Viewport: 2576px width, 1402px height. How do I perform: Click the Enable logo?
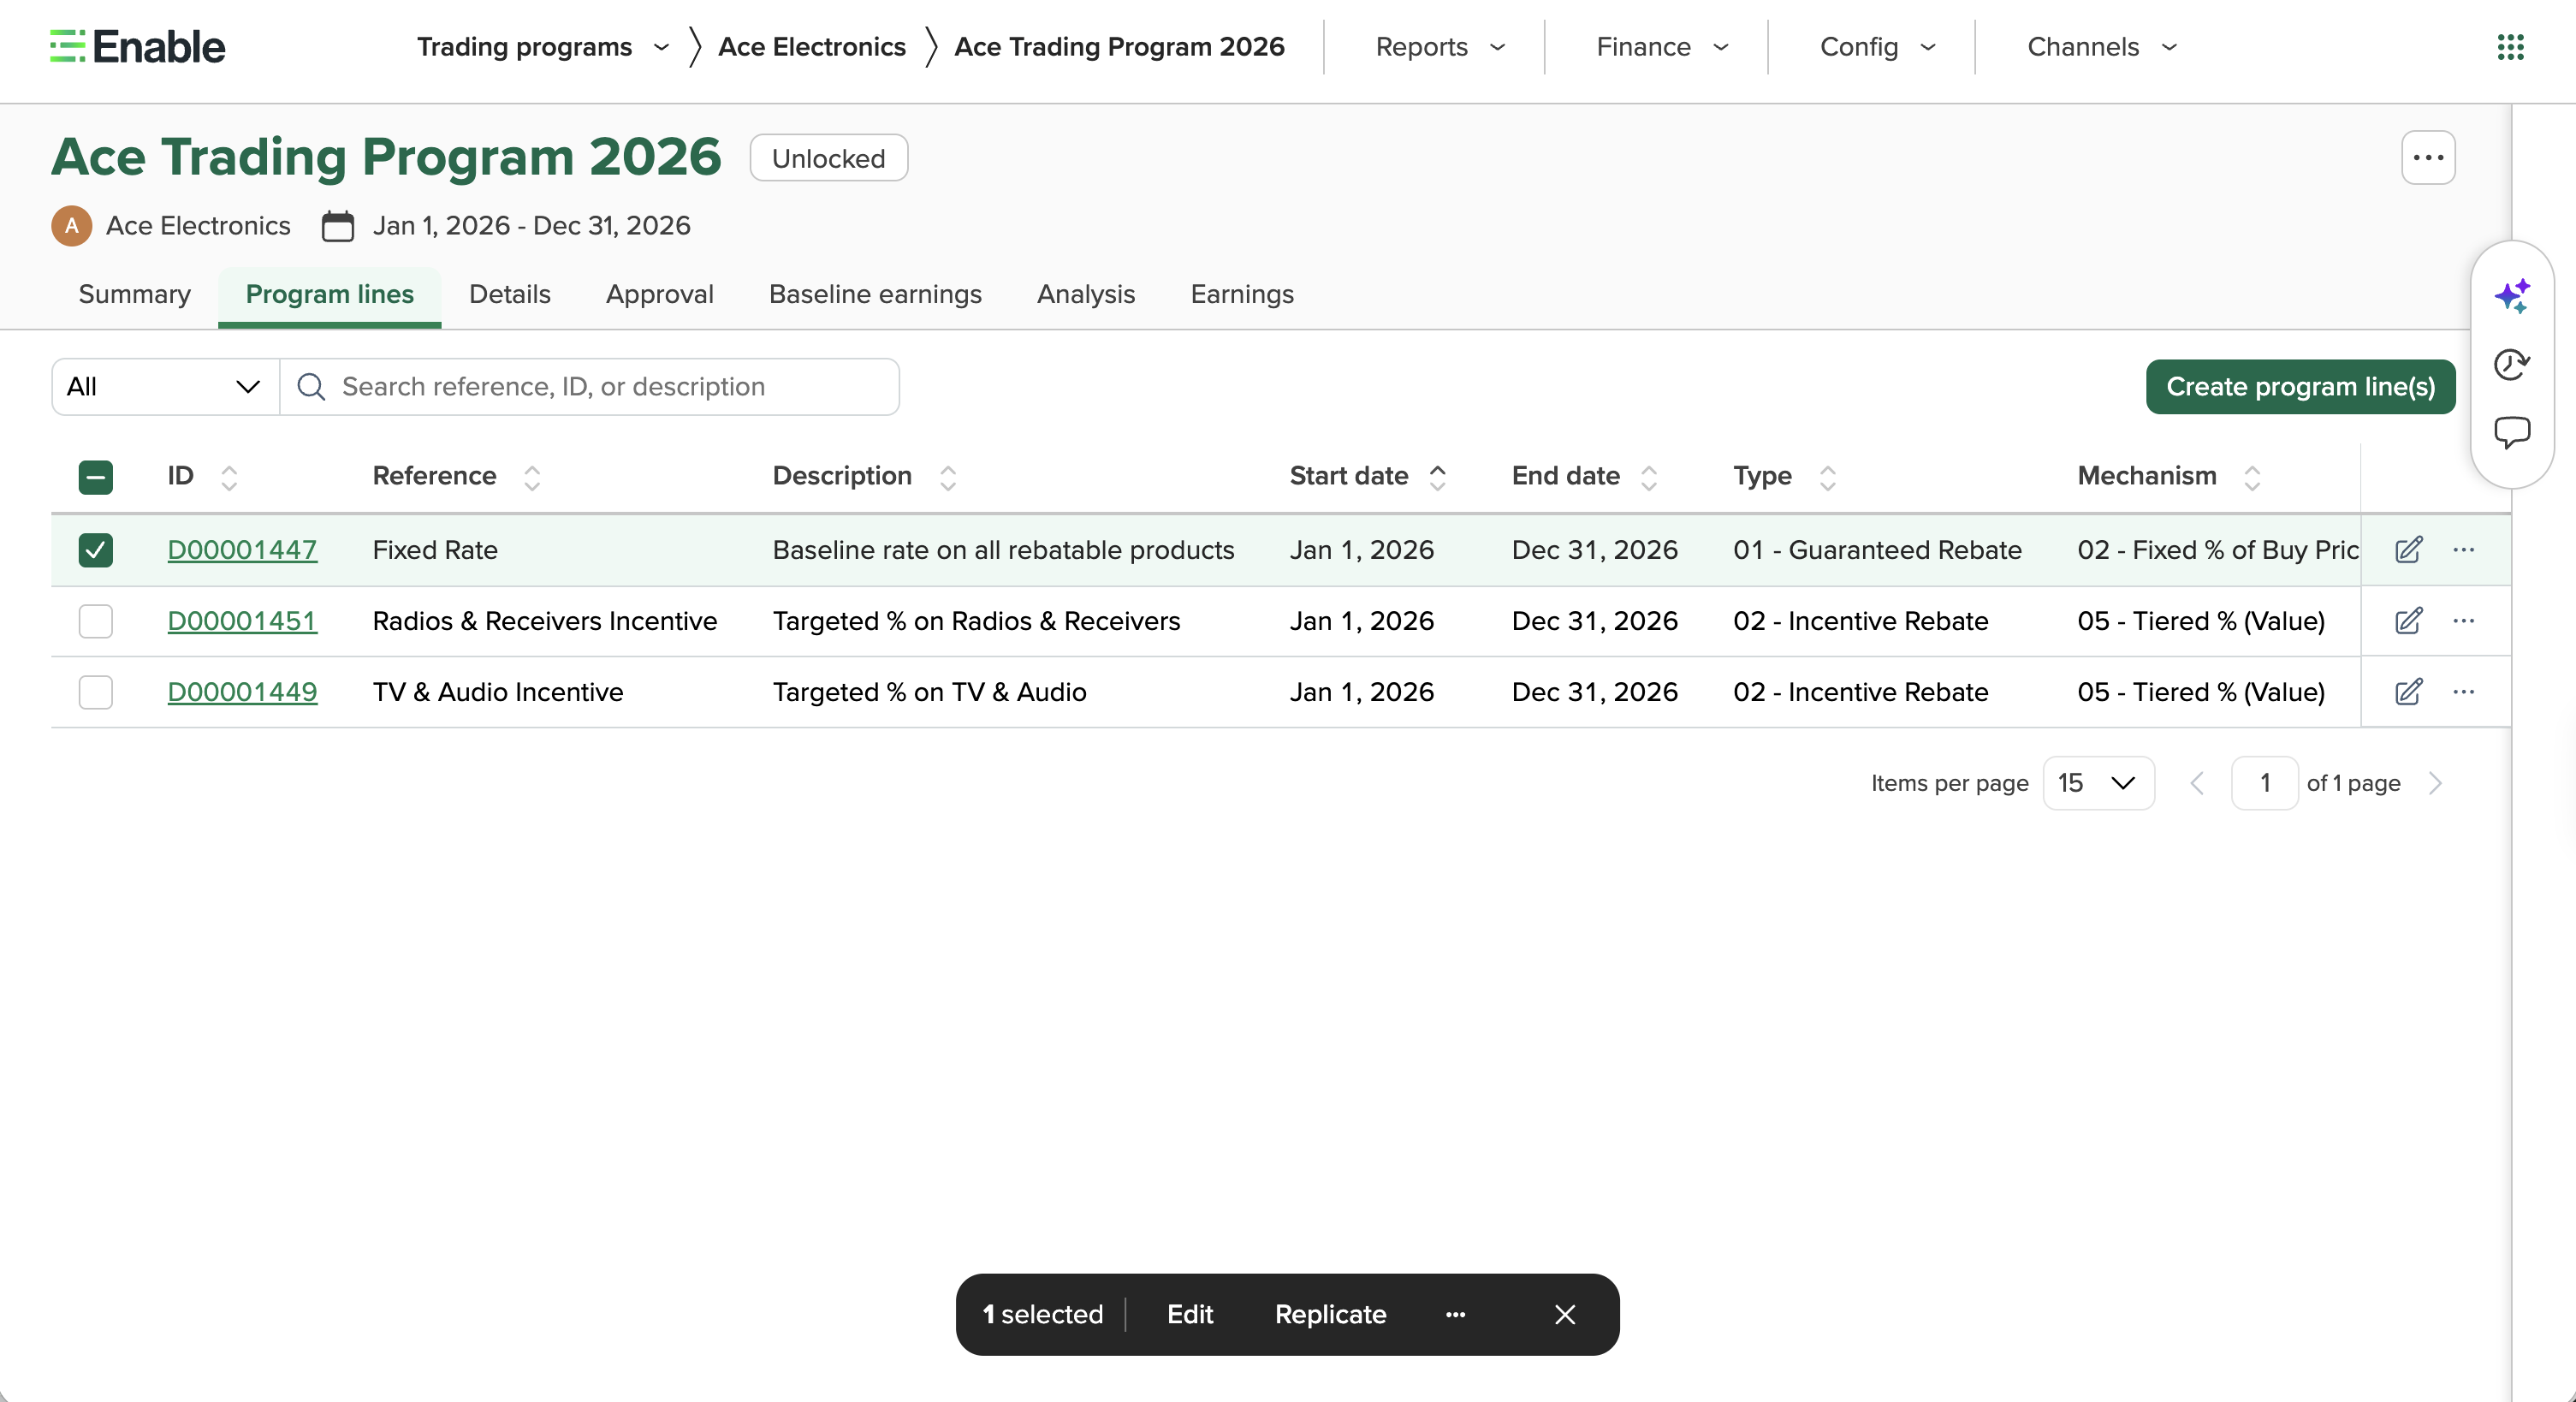138,47
